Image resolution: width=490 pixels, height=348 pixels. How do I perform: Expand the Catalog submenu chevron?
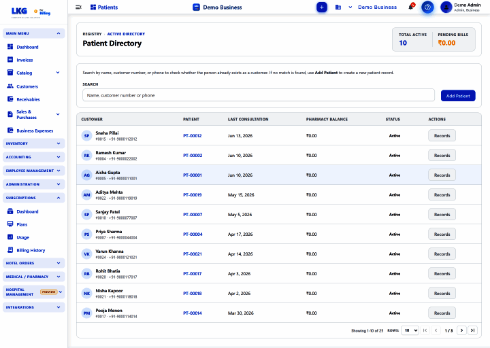[x=58, y=73]
